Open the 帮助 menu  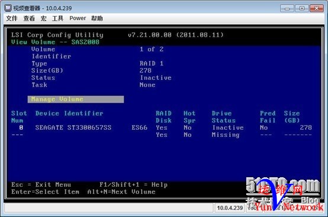97,18
